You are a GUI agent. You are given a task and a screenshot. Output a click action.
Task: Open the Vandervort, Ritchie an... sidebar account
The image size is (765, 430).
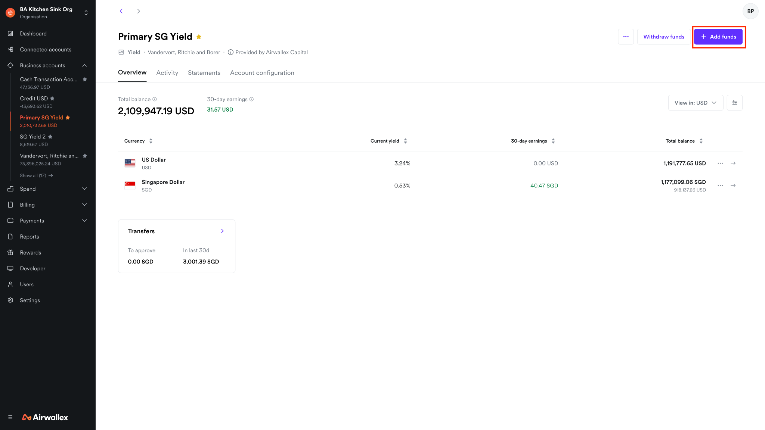point(49,159)
